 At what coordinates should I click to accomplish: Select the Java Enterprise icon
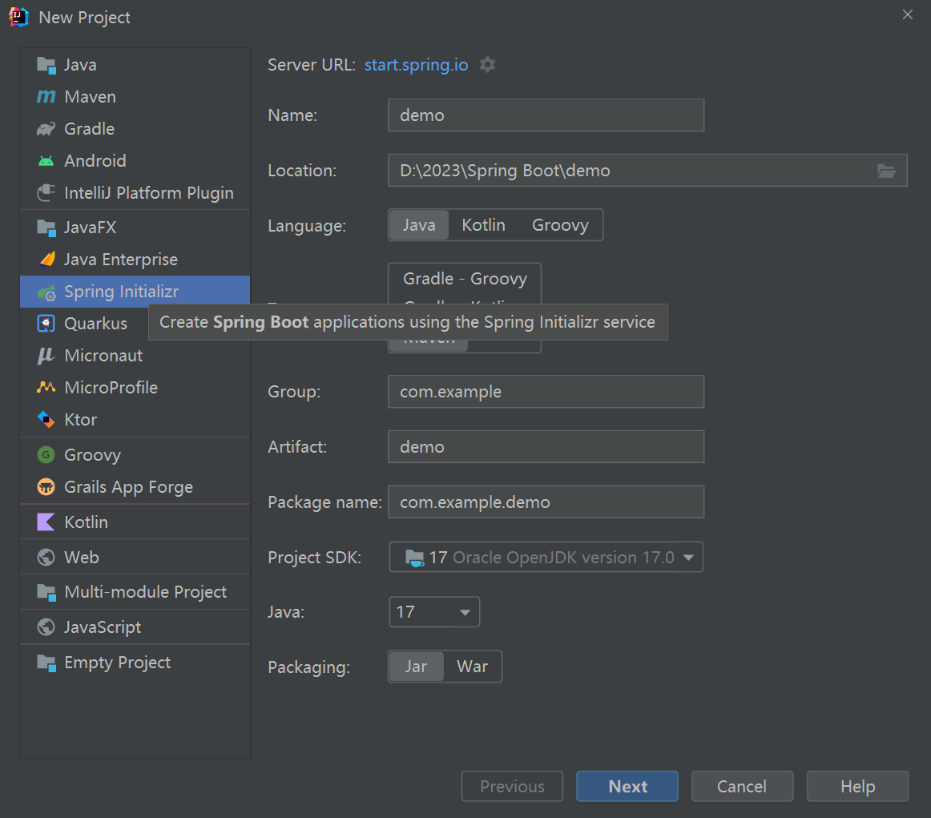(46, 260)
